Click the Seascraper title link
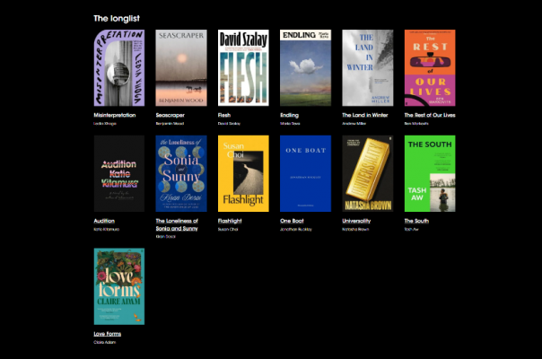542x359 pixels. 170,115
